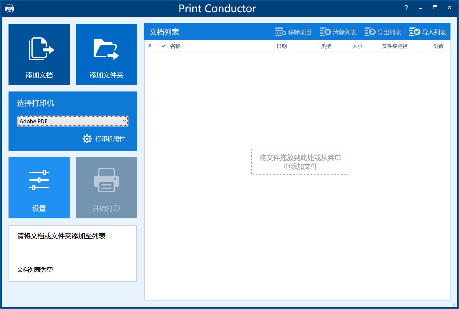Sort the list by 日期 column
459x309 pixels.
[296, 46]
